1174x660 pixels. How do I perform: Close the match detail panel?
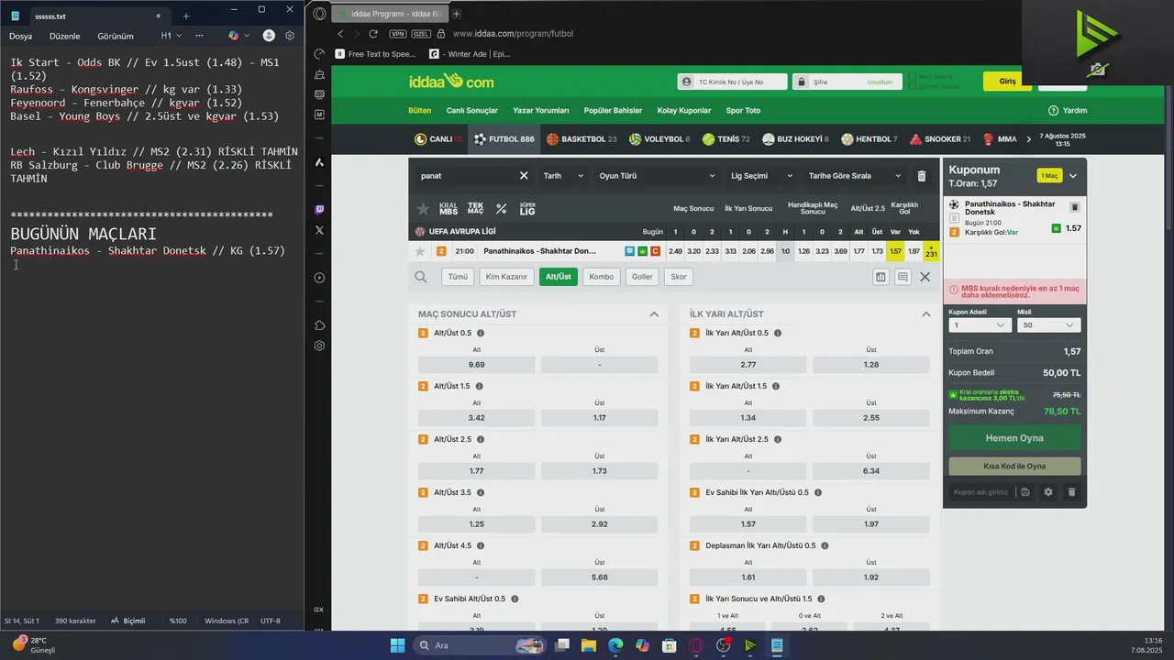pyautogui.click(x=925, y=277)
